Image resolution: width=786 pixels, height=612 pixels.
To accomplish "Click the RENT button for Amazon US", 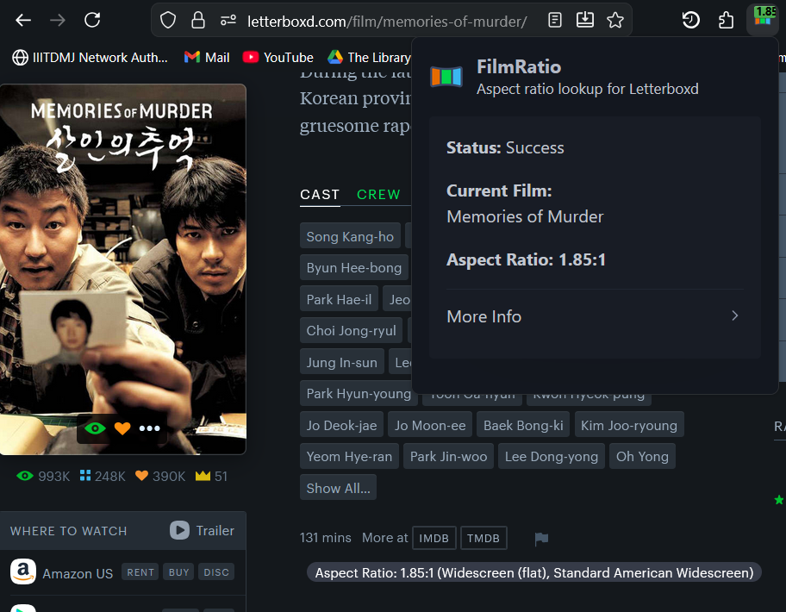I will [140, 571].
